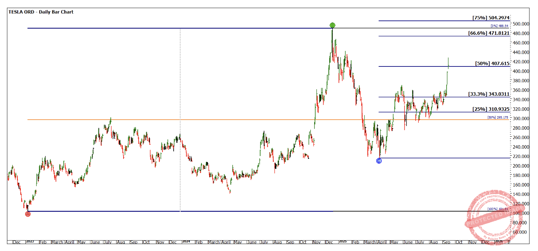Click the TESLA ORD Daily Bar Chart title
This screenshot has width=538, height=251.
(x=41, y=12)
